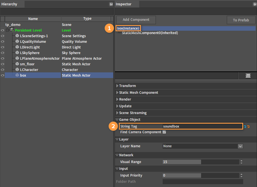Viewport: 257px width, 187px height.
Task: Switch to the Hierarchy tab
Action: 12,4
